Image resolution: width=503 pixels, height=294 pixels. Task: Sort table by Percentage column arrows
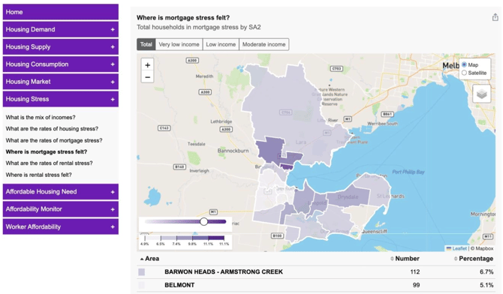coord(456,259)
